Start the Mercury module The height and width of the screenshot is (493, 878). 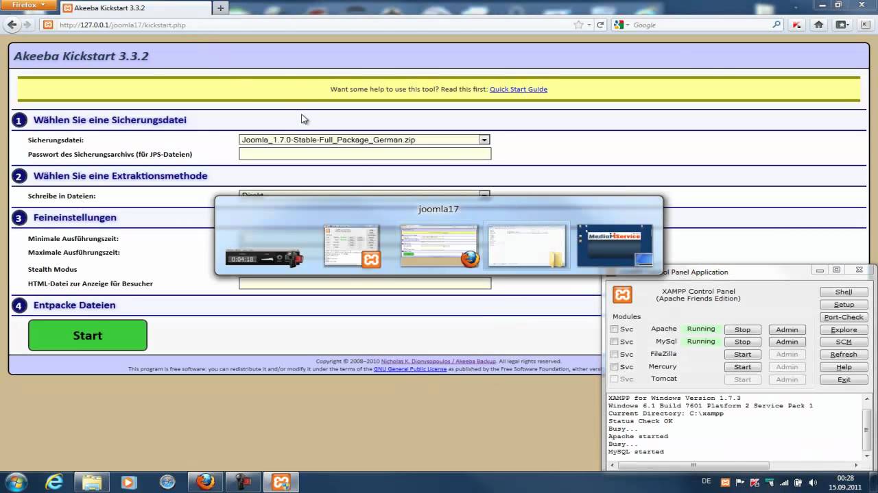[x=742, y=367]
